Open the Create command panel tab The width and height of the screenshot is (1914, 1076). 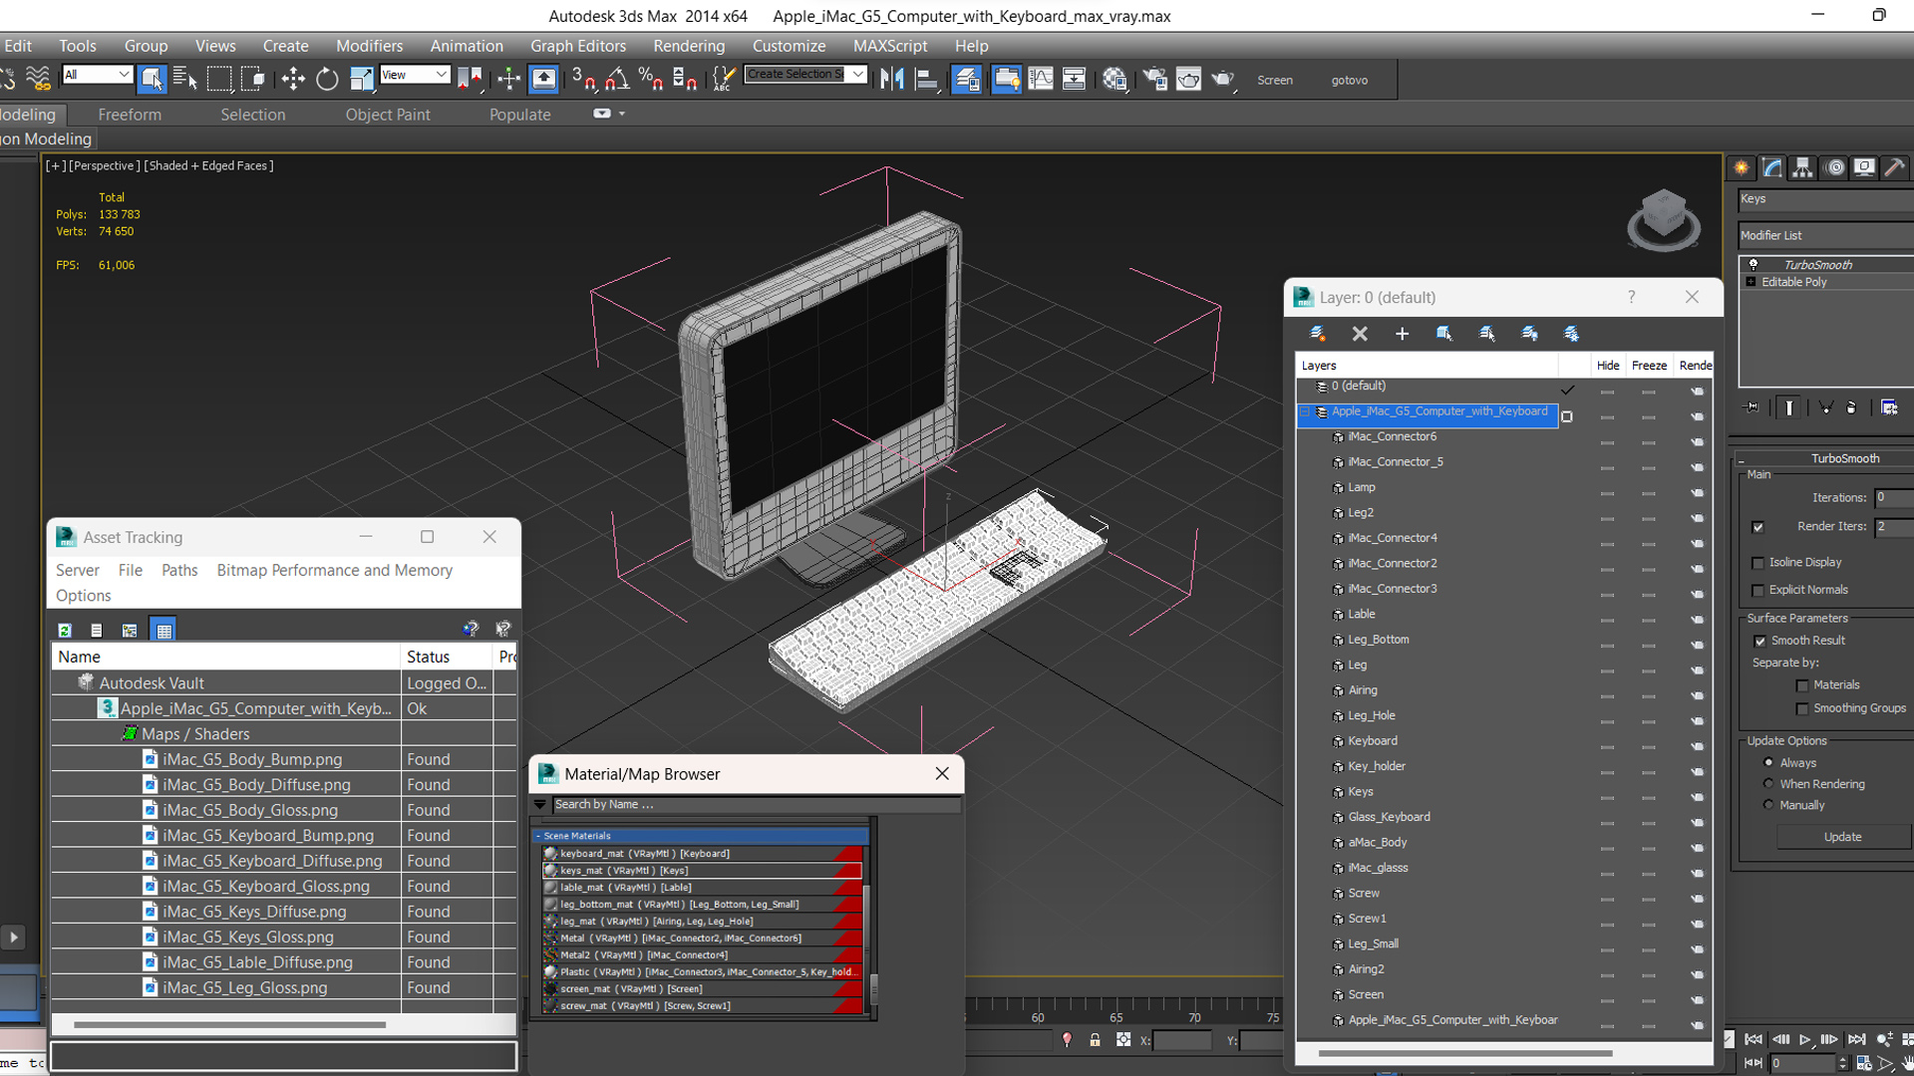click(x=1741, y=167)
